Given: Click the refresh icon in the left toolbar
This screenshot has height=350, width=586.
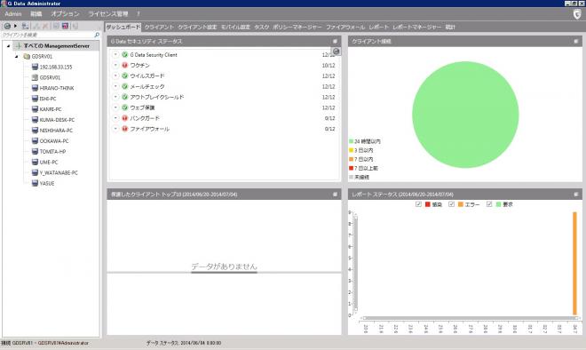Looking at the screenshot, I should click(7, 26).
